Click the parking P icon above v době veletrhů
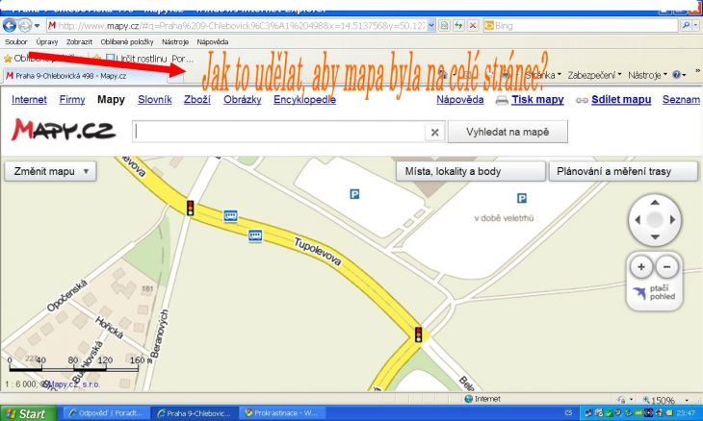 click(x=522, y=198)
